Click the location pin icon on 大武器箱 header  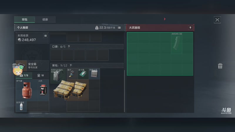(190, 28)
